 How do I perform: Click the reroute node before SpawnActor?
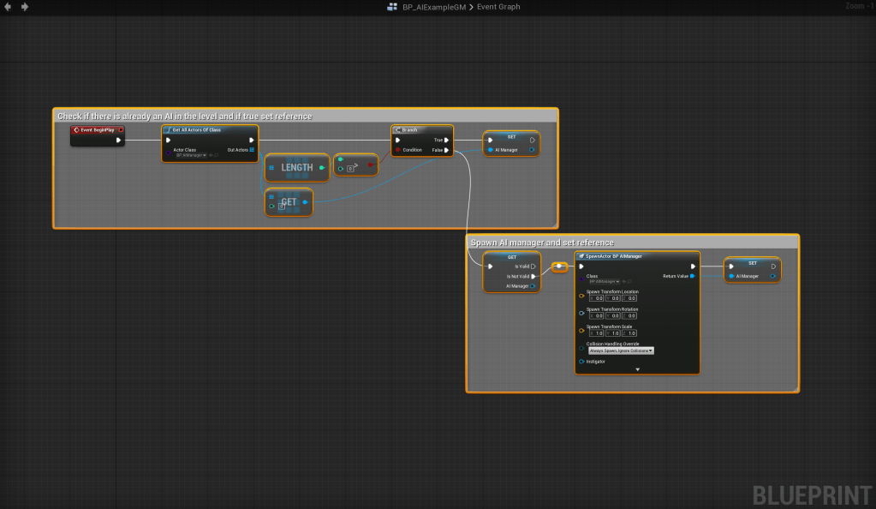click(559, 266)
